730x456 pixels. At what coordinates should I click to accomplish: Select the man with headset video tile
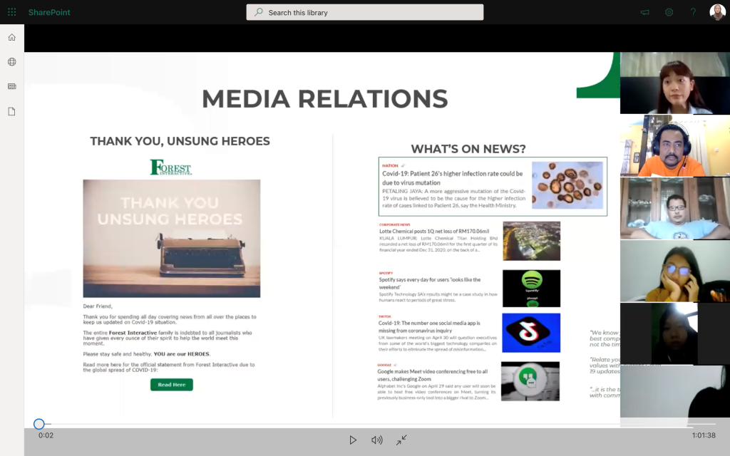675,145
